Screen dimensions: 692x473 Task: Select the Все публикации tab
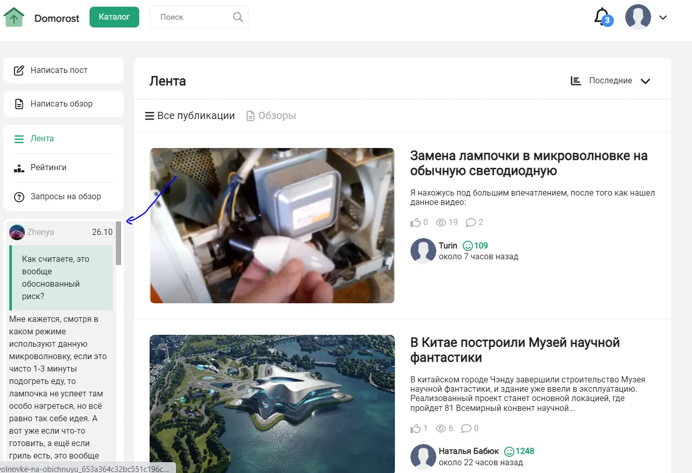(190, 116)
